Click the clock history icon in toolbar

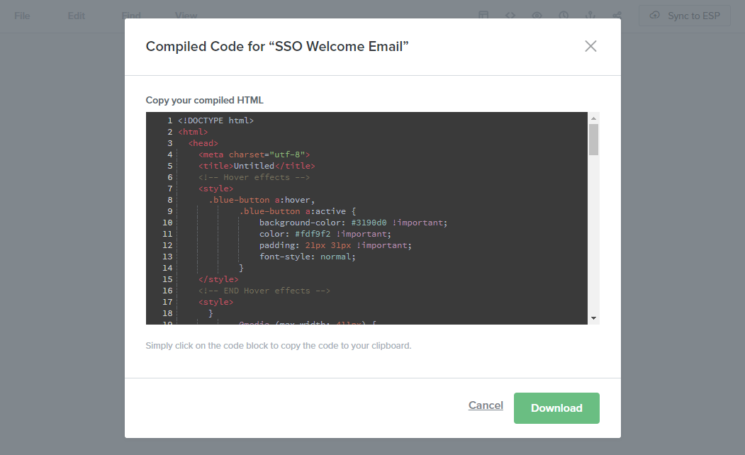564,15
